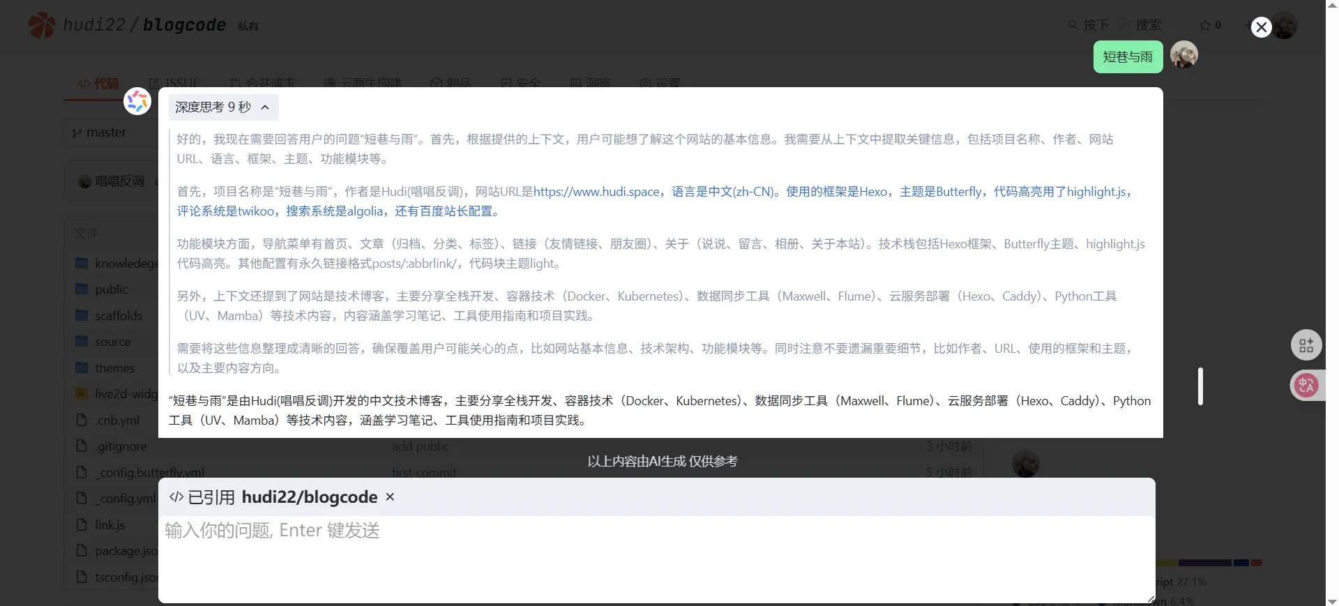
Task: Open the public folder
Action: coord(112,289)
